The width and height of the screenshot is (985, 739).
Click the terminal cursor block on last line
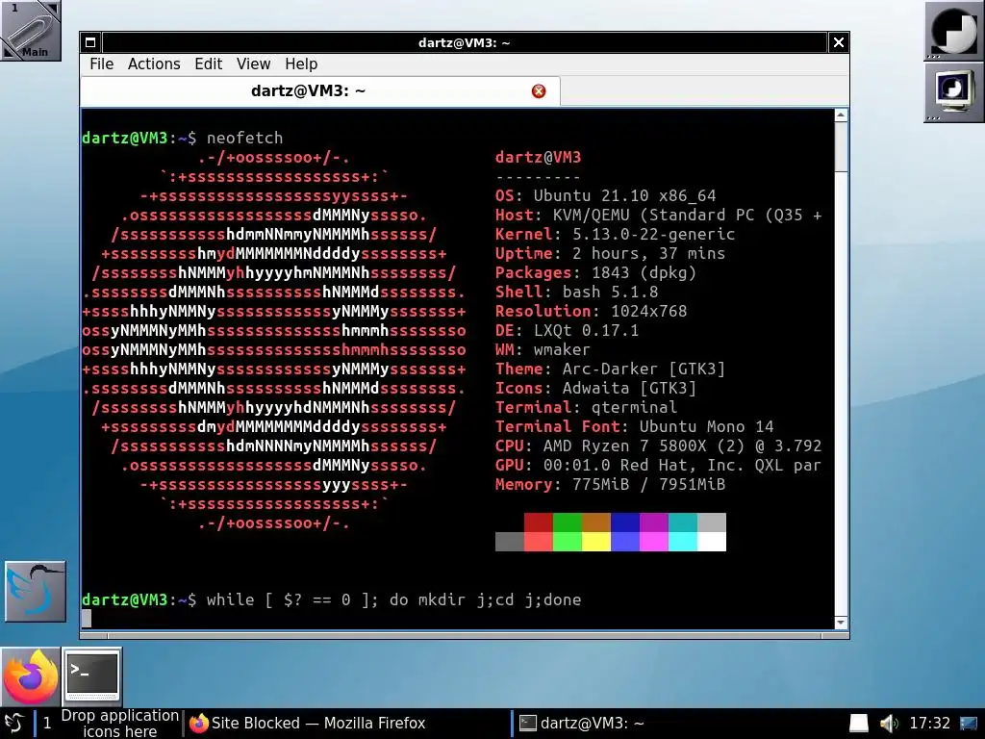tap(87, 619)
